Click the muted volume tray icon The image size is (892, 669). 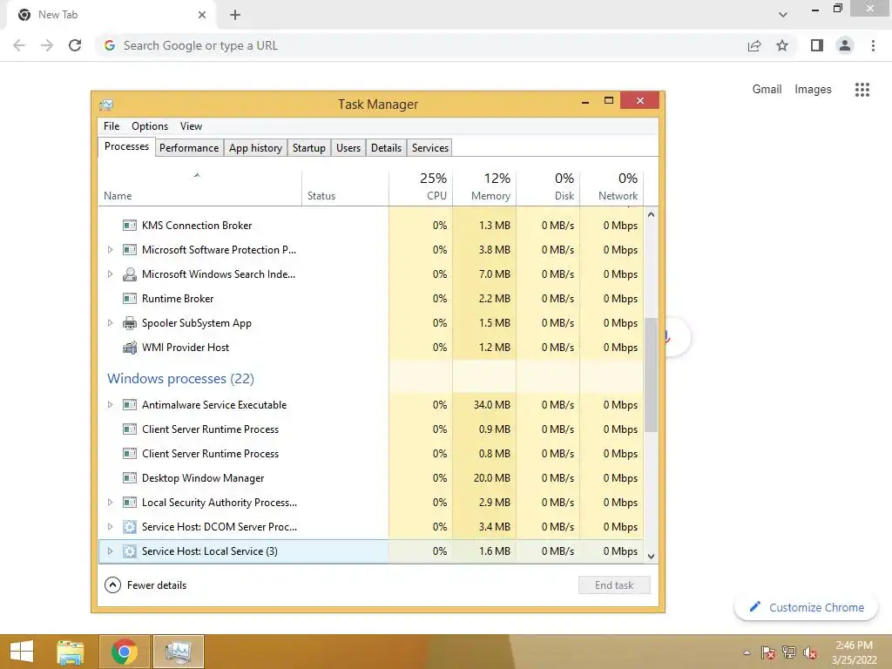point(811,653)
